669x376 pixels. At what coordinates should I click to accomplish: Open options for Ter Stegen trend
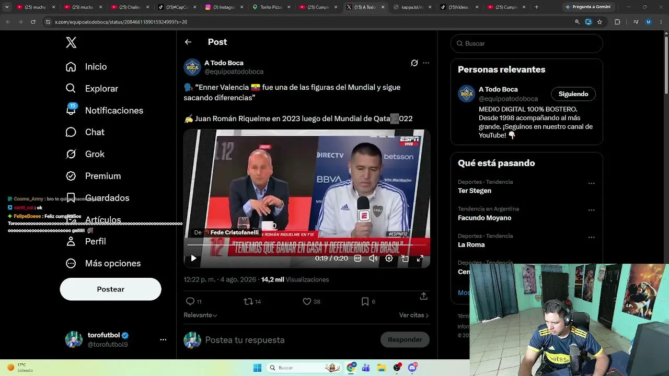click(592, 183)
